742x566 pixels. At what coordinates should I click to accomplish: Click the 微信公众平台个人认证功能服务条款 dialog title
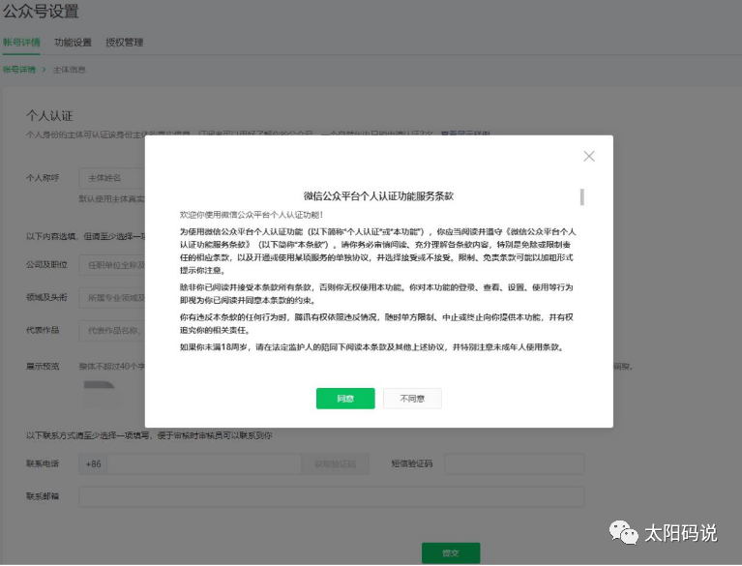tap(378, 195)
